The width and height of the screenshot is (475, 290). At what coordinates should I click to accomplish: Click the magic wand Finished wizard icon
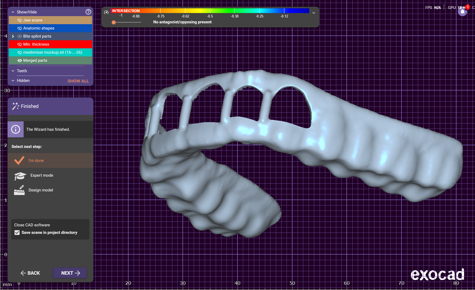(16, 106)
